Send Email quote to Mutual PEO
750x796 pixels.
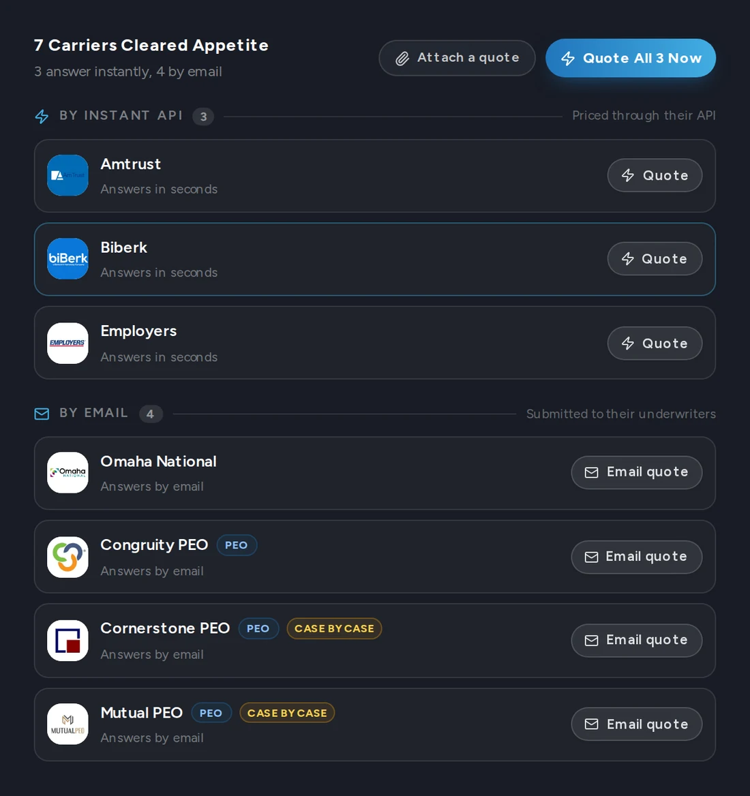coord(637,724)
